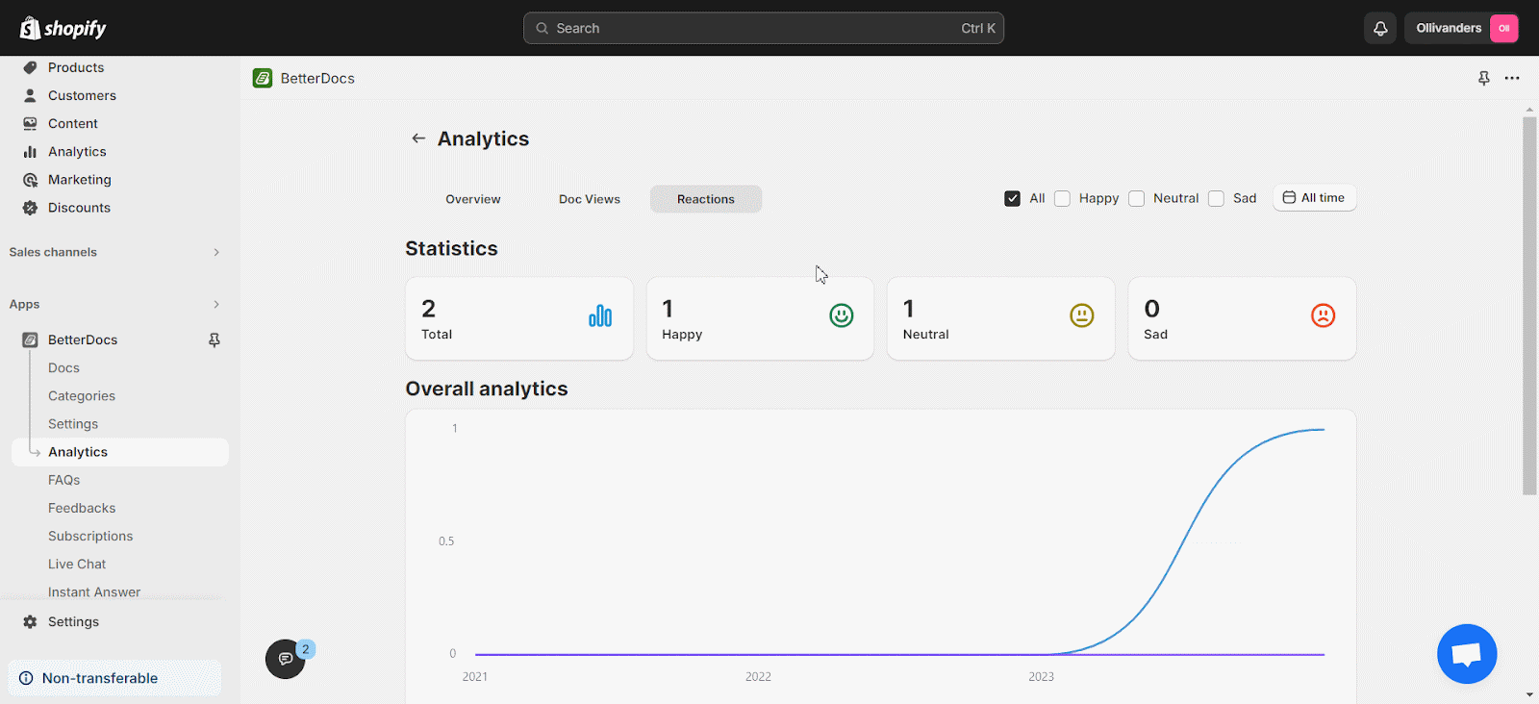1539x704 pixels.
Task: Open the dark chat widget with badge
Action: coord(286,659)
